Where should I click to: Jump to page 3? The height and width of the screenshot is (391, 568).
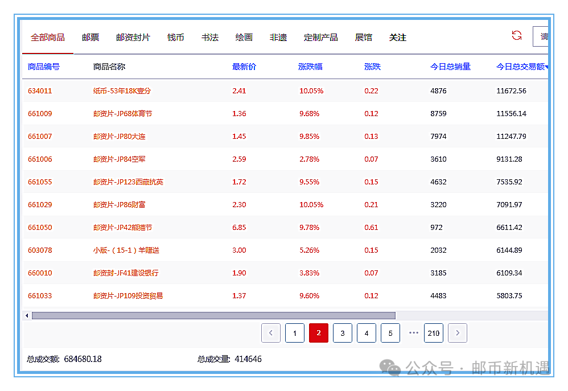pos(343,333)
